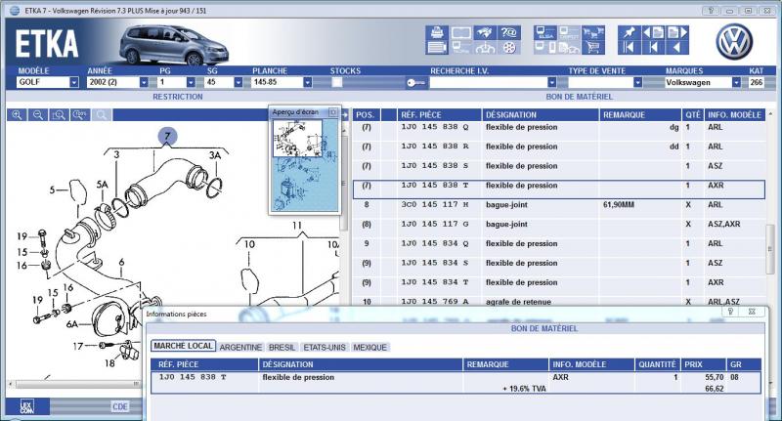Click the key icon beside stocks
This screenshot has width=782, height=421.
(x=415, y=83)
